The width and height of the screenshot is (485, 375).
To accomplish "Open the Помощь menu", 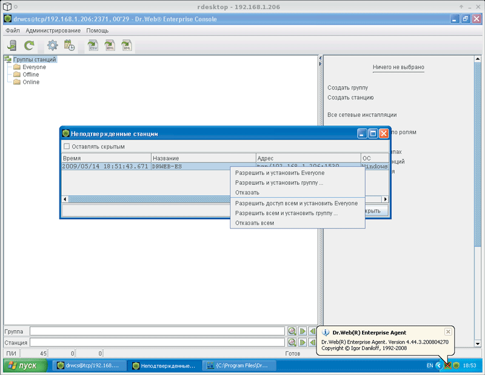I will 98,31.
